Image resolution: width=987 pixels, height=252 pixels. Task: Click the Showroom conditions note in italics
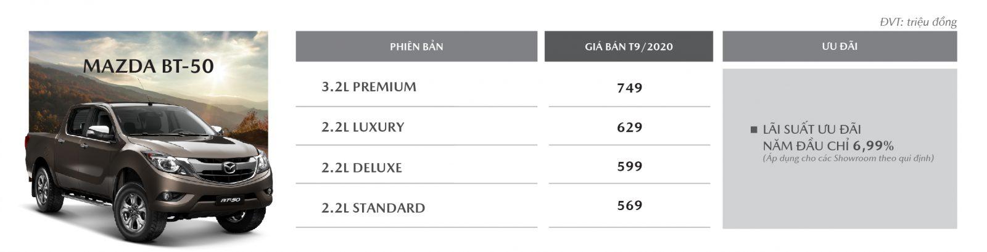(x=848, y=158)
